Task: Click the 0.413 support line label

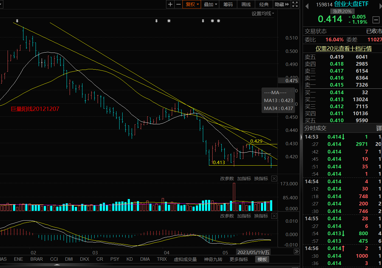Action: [x=219, y=163]
